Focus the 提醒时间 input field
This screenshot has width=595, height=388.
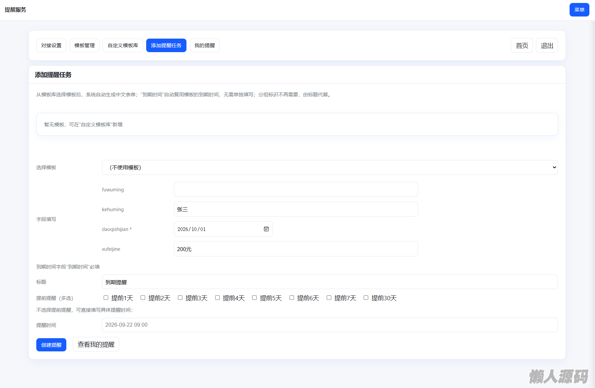point(329,325)
